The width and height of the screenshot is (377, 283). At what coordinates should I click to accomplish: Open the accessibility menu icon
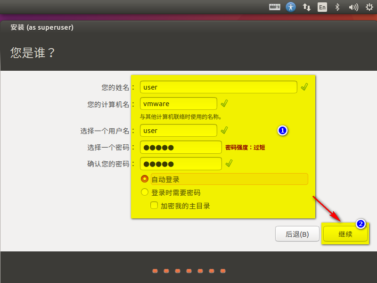pyautogui.click(x=291, y=7)
